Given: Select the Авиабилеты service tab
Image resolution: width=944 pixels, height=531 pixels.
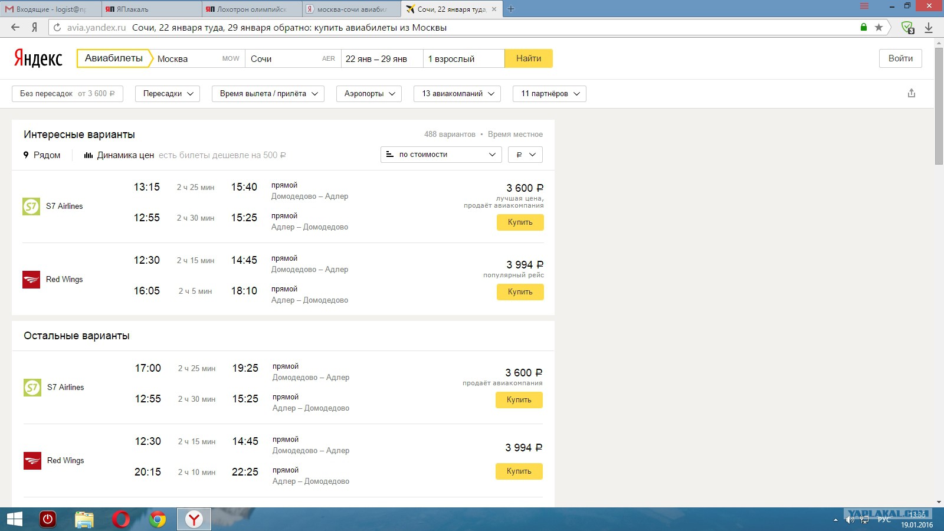Looking at the screenshot, I should click(x=114, y=58).
